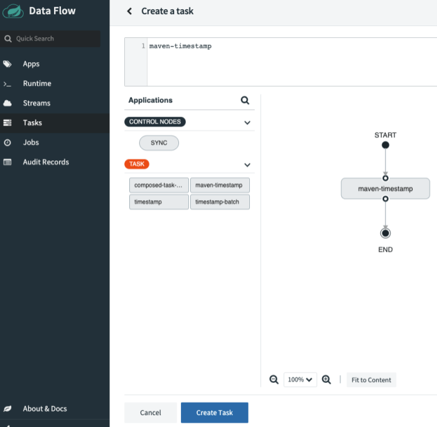Select the timestamp application
The height and width of the screenshot is (427, 437).
(159, 202)
